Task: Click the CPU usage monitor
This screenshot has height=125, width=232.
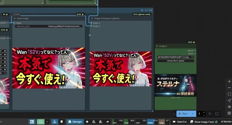Action: coord(118,122)
